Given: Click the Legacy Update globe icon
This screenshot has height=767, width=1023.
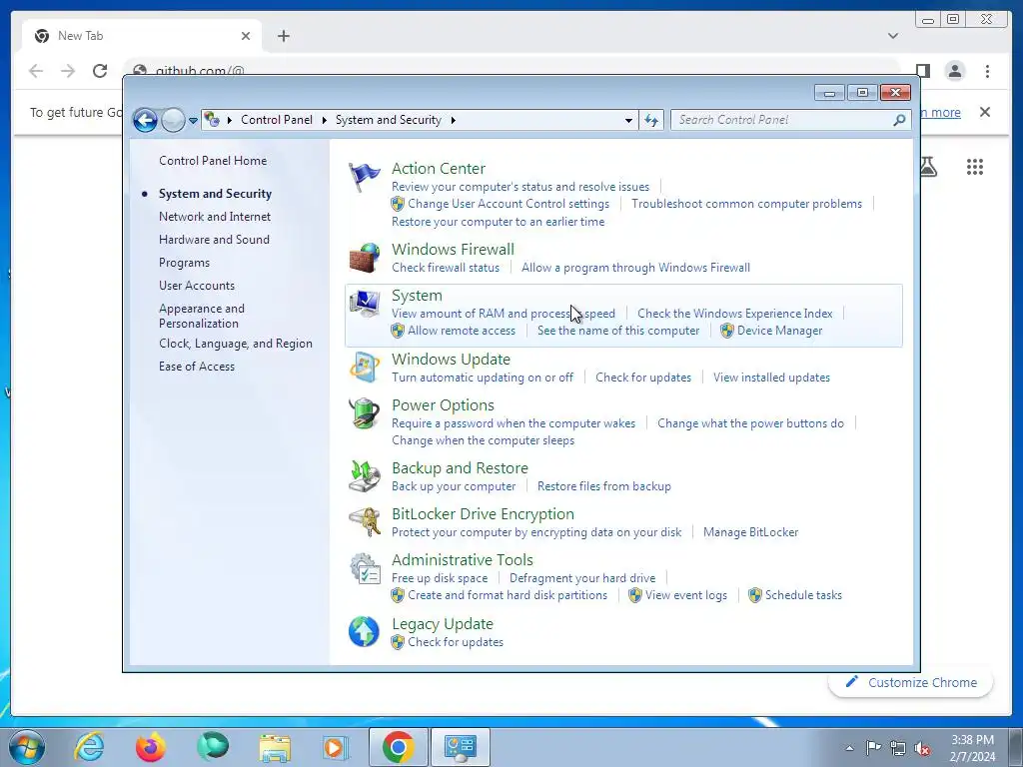Looking at the screenshot, I should (364, 631).
